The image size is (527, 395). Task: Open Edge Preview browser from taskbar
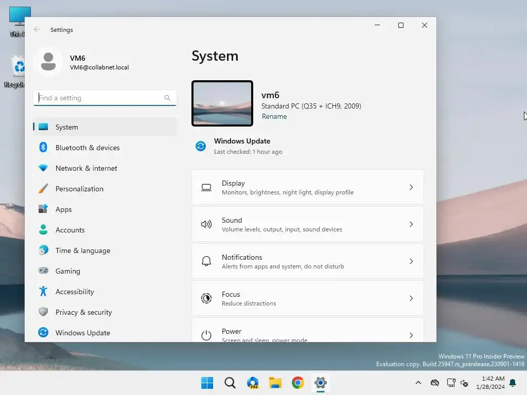(253, 383)
